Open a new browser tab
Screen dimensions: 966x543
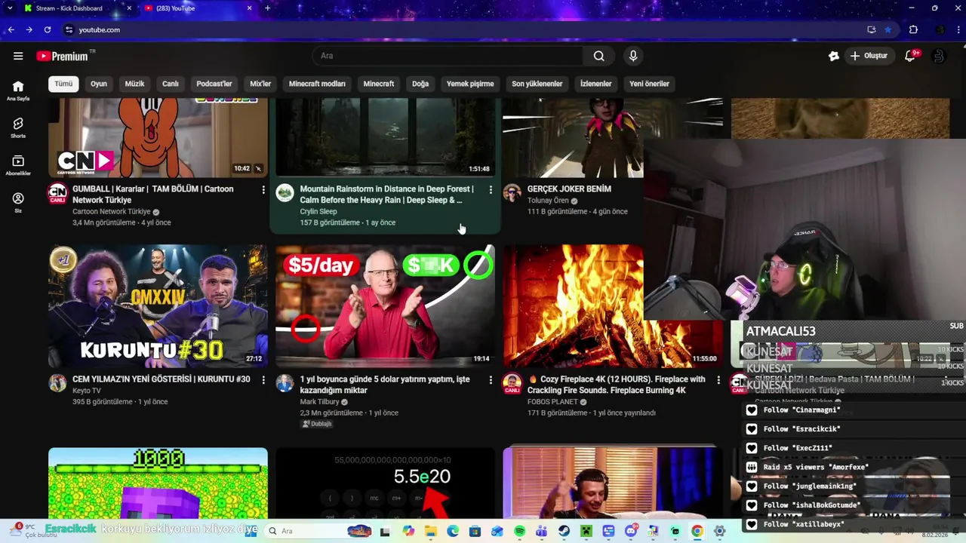[x=267, y=8]
